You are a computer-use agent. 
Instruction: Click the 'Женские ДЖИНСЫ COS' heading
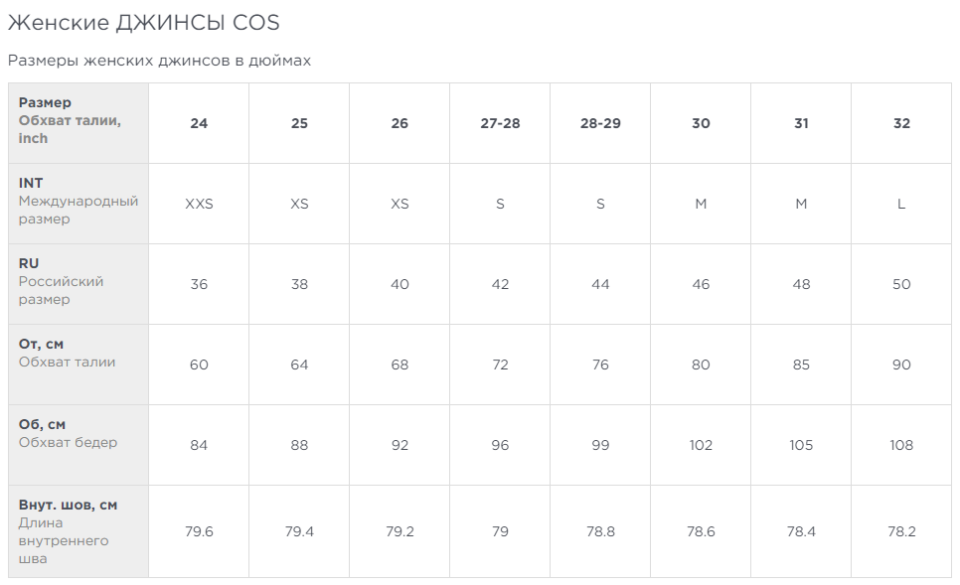(143, 22)
